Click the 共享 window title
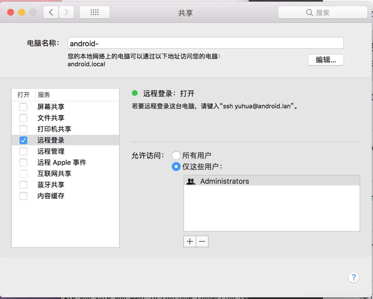373x299 pixels. 186,13
